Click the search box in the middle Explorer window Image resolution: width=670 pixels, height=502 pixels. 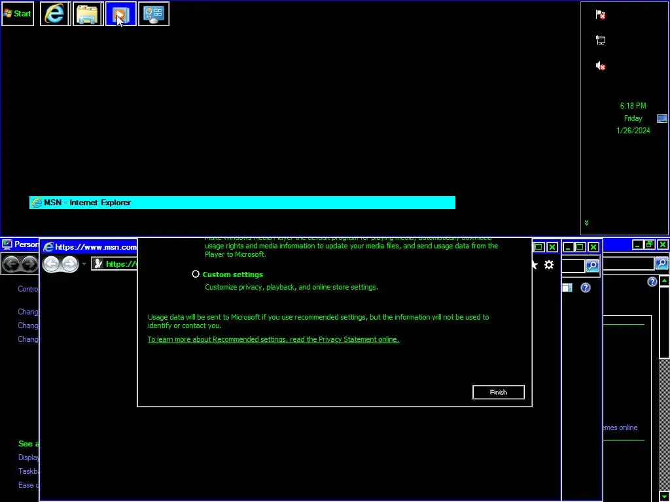(x=573, y=265)
